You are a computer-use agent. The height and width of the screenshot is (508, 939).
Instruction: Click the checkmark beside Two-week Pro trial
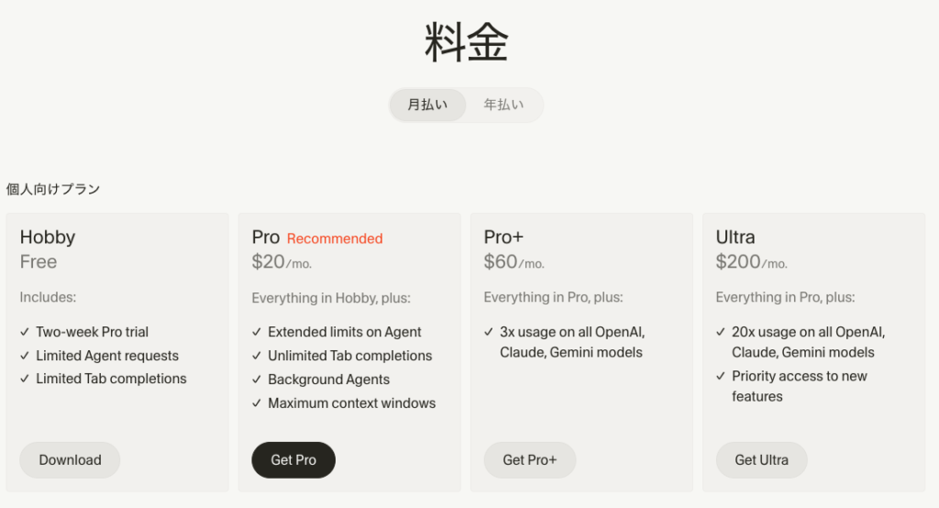[25, 332]
